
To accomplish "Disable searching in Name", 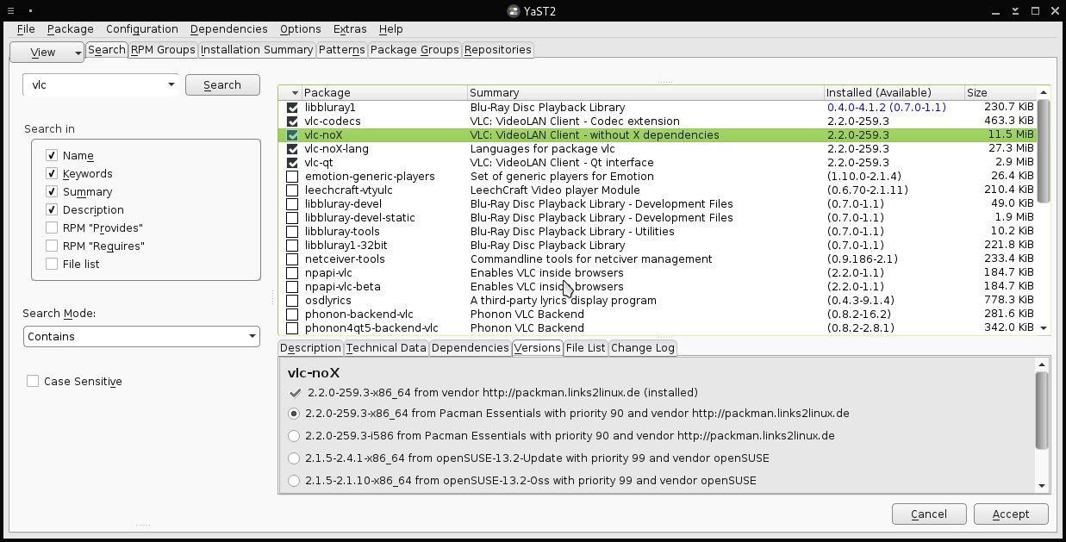I will click(x=52, y=156).
